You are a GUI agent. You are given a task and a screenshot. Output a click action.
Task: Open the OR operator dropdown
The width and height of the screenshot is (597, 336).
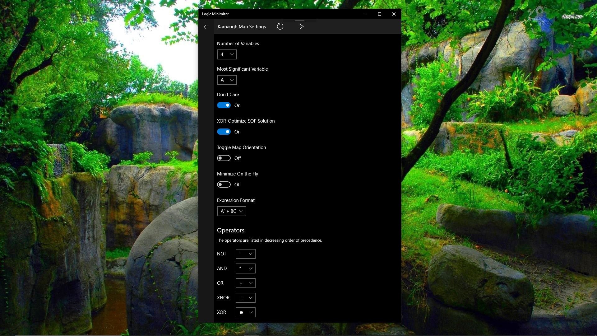pyautogui.click(x=245, y=283)
